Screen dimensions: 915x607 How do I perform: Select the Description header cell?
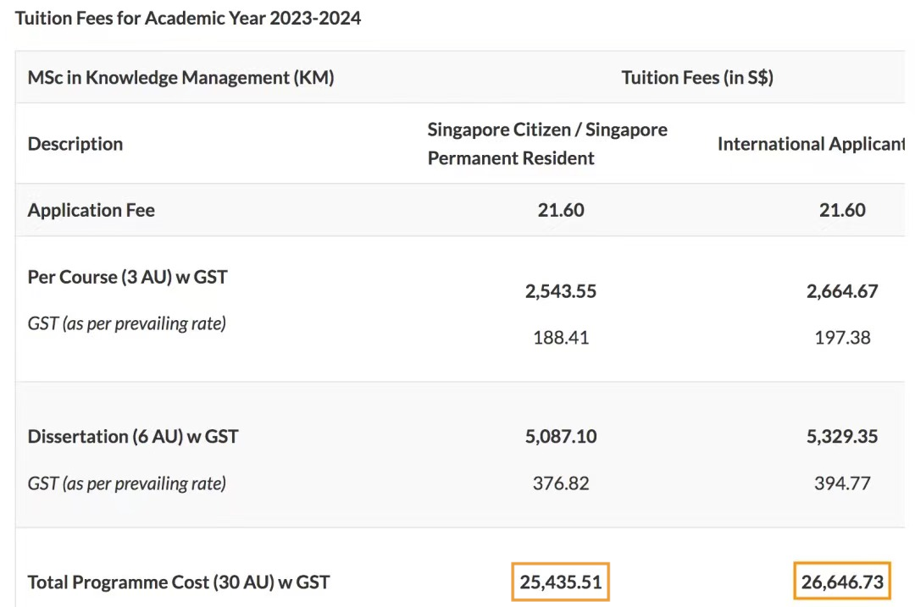click(75, 144)
